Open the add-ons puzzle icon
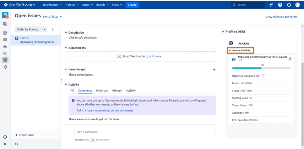The height and width of the screenshot is (149, 304). pyautogui.click(x=5, y=67)
